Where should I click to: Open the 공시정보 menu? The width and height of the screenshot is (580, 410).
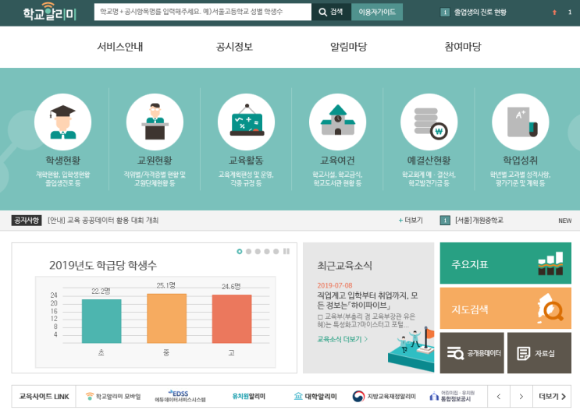[x=234, y=47]
